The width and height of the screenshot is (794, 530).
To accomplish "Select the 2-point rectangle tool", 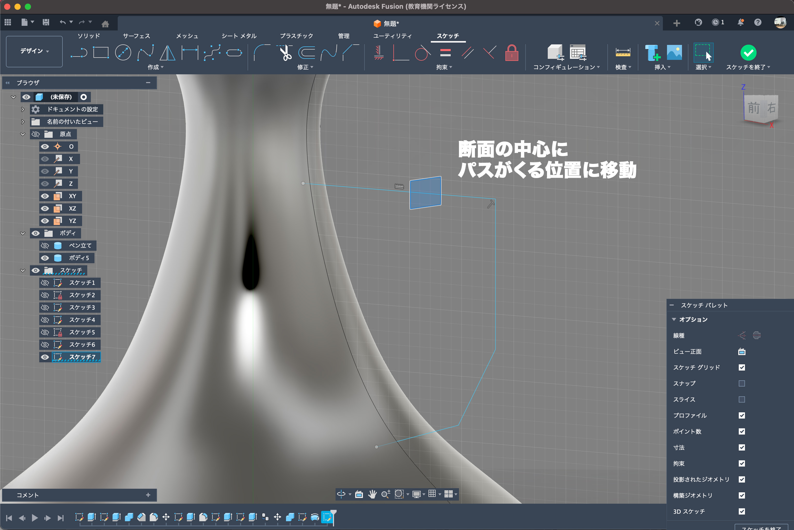I will click(101, 53).
